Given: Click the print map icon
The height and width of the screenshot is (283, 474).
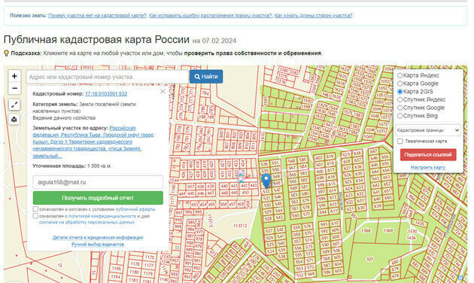Looking at the screenshot, I should click(14, 120).
